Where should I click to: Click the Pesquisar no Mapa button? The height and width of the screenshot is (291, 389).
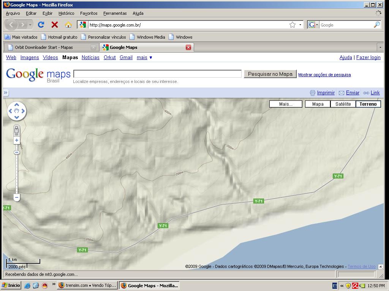270,74
